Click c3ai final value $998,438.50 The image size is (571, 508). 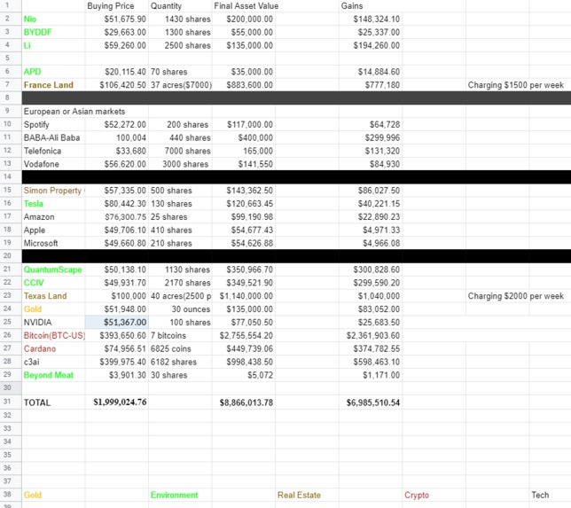pyautogui.click(x=244, y=362)
